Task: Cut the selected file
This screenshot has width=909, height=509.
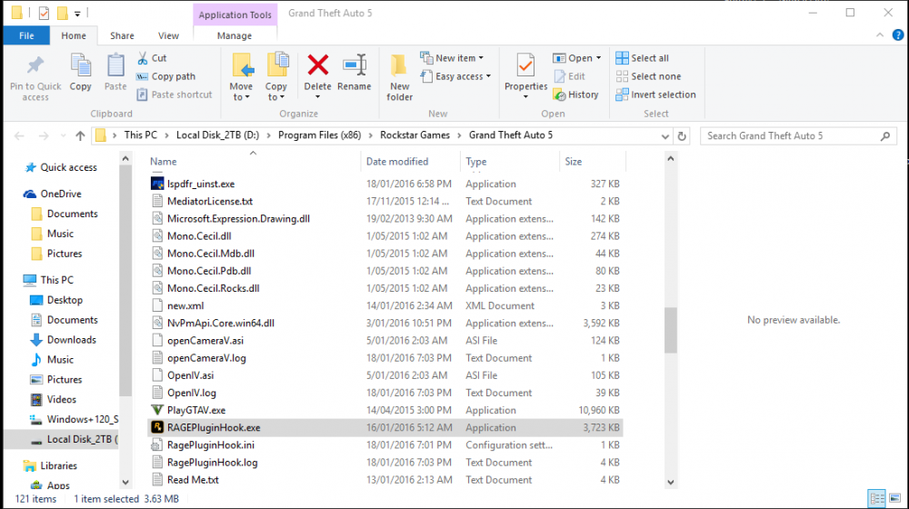Action: [x=152, y=58]
